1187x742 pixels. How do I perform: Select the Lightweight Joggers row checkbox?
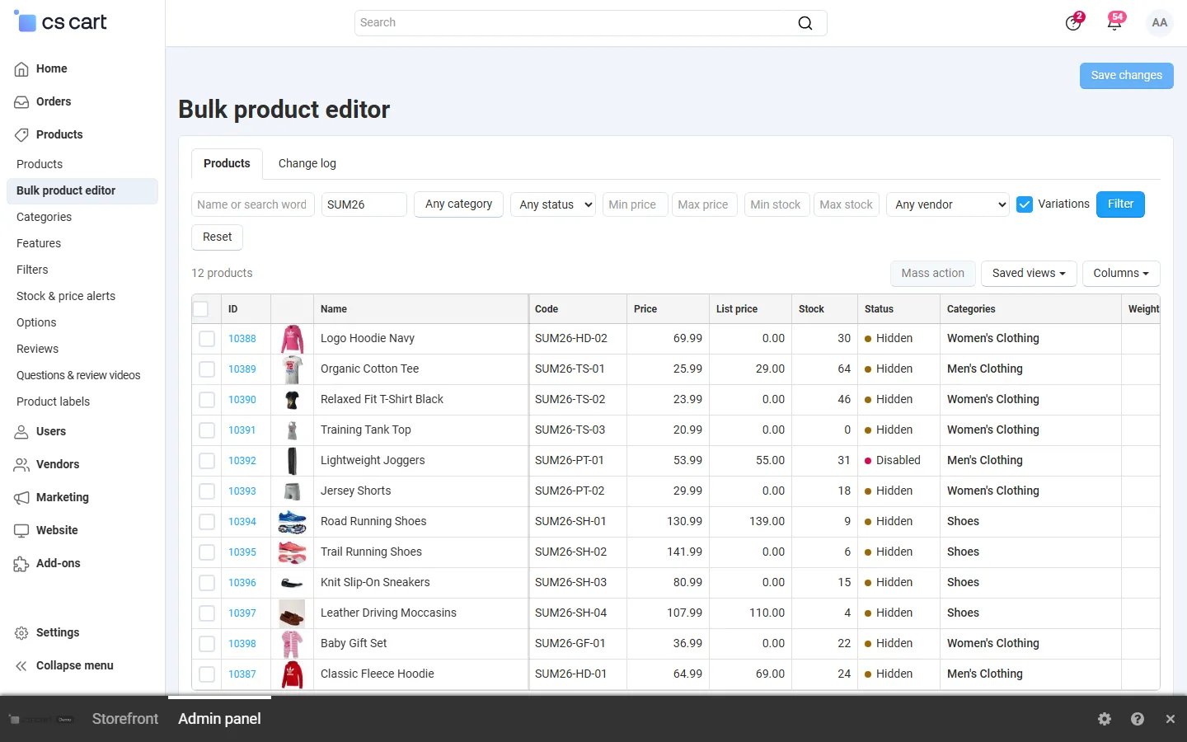(207, 461)
